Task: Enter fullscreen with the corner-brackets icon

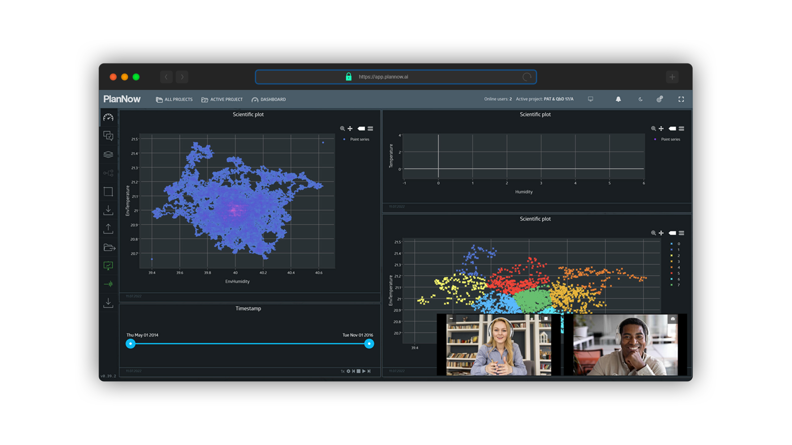Action: 681,99
